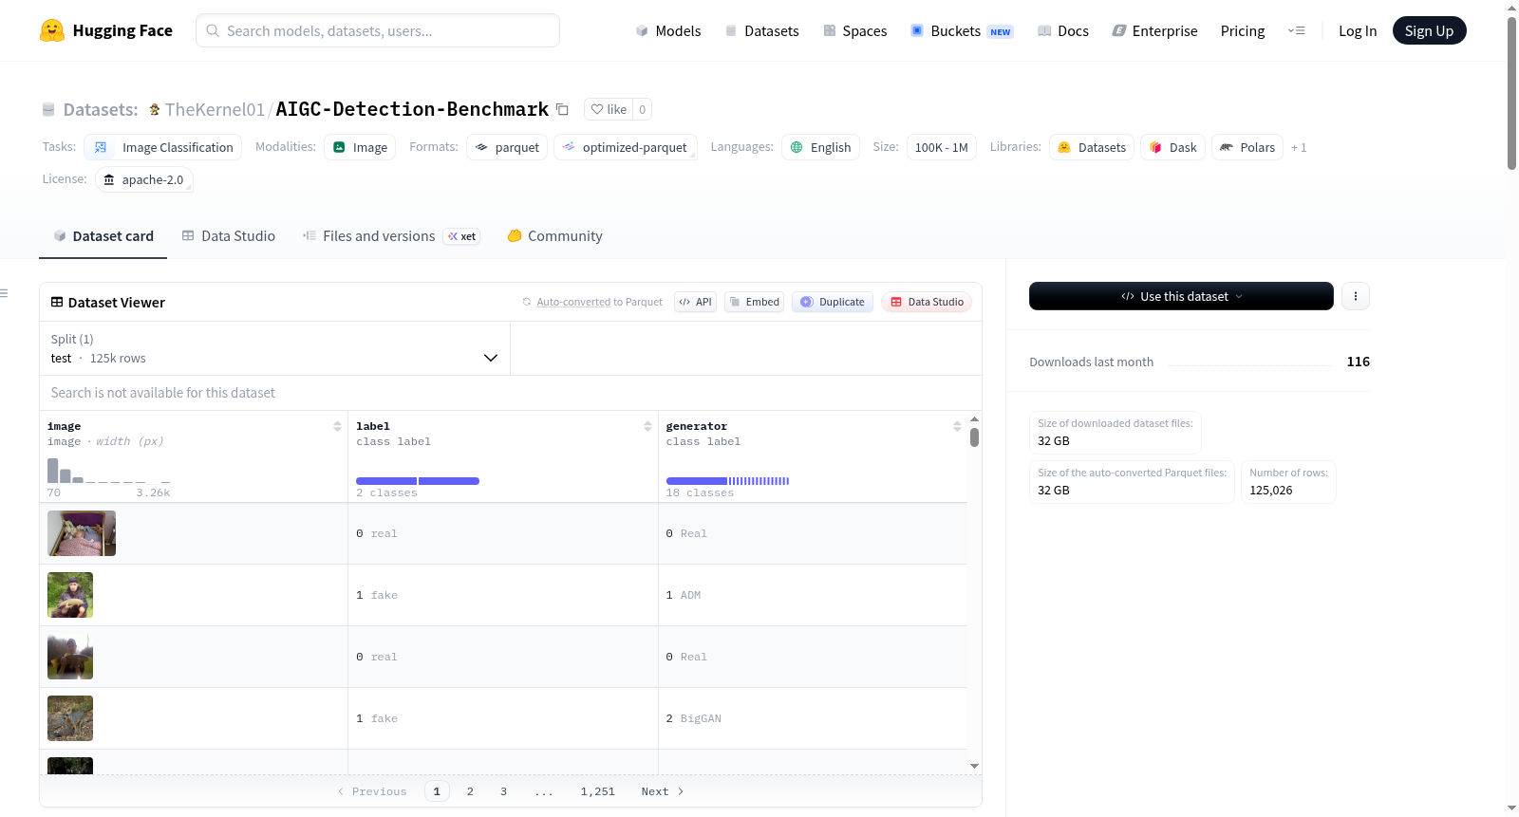Screen dimensions: 1519x817
Task: Click Next page in pagination
Action: coord(663,791)
